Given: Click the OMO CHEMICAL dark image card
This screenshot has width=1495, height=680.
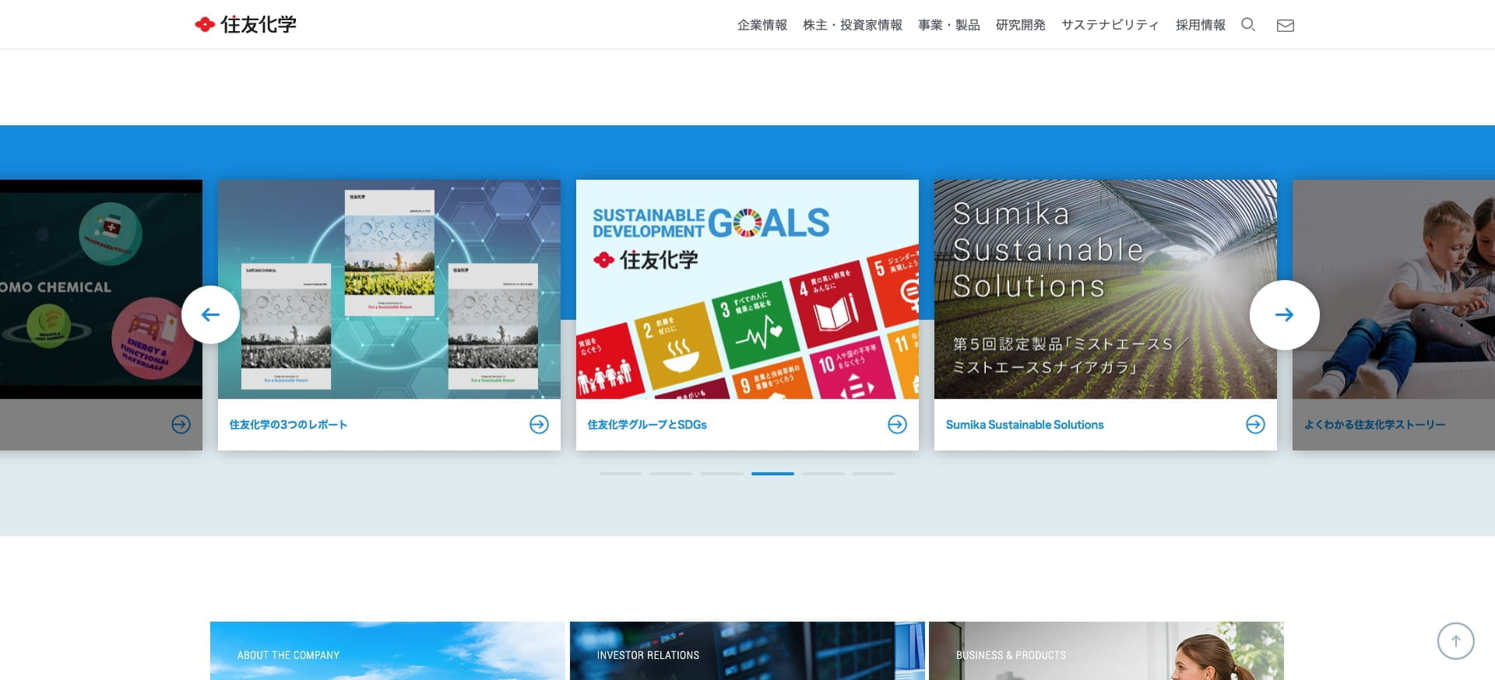Looking at the screenshot, I should point(101,289).
